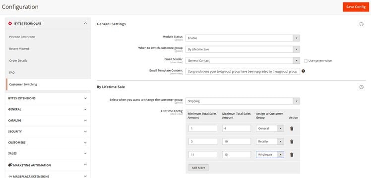Image resolution: width=371 pixels, height=178 pixels.
Task: Click the Email Template Content field
Action: pyautogui.click(x=243, y=71)
